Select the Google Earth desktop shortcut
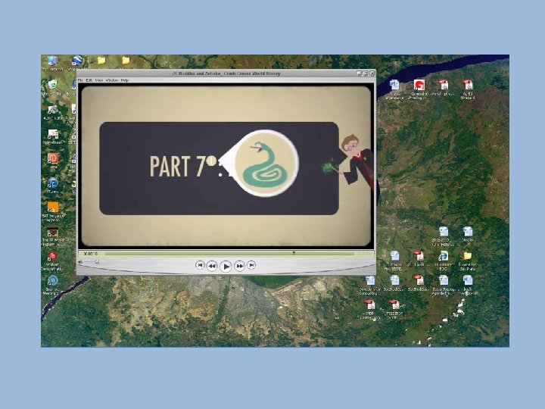The height and width of the screenshot is (409, 545). [77, 62]
